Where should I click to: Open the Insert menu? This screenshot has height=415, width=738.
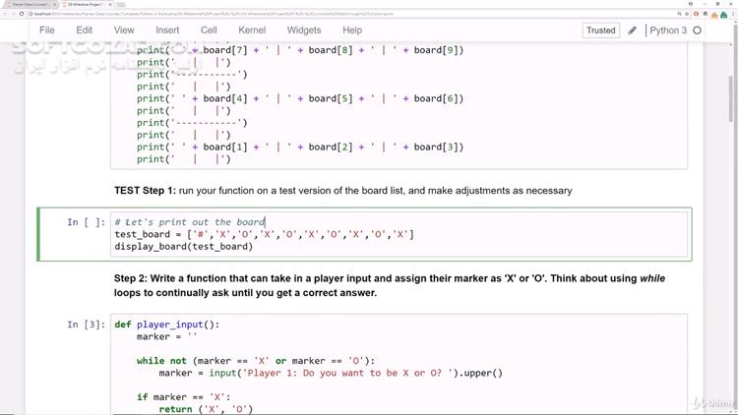click(167, 30)
